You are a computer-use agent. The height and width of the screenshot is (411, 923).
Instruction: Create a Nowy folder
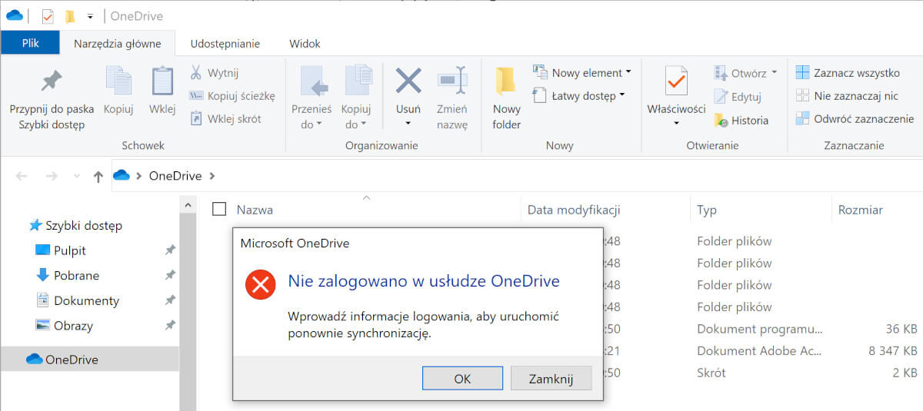(x=506, y=98)
